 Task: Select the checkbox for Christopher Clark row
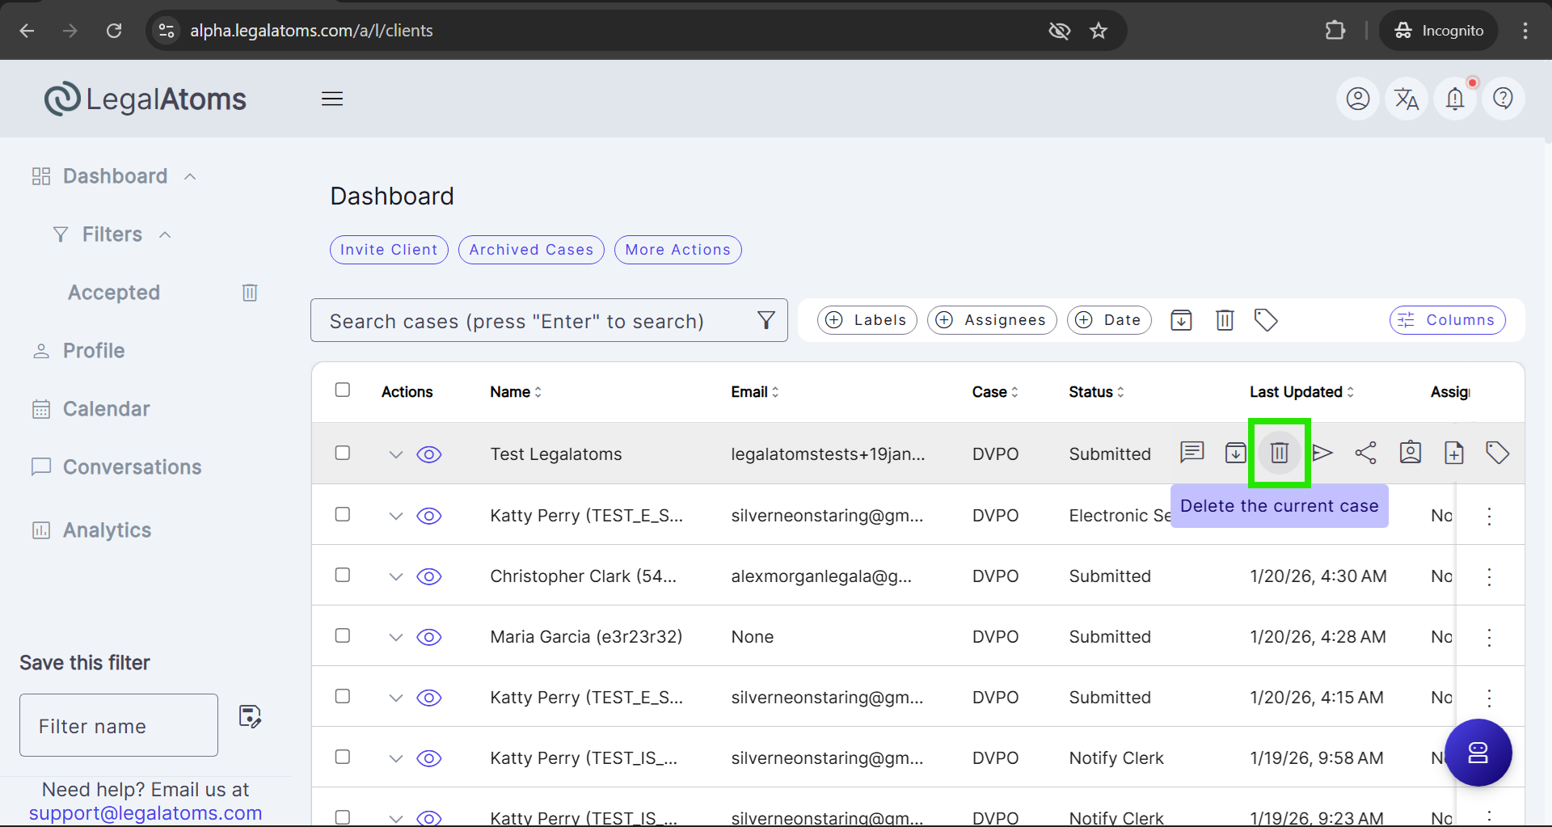click(x=343, y=575)
